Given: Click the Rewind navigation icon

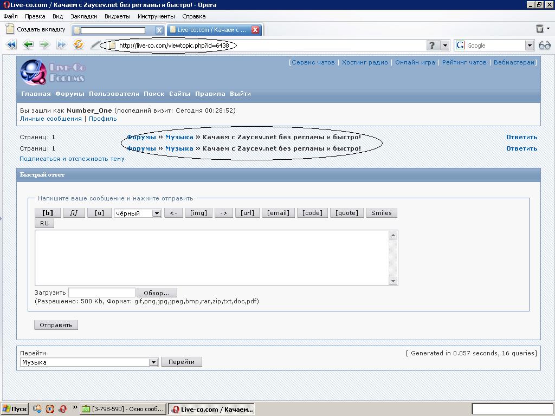Looking at the screenshot, I should 11,45.
